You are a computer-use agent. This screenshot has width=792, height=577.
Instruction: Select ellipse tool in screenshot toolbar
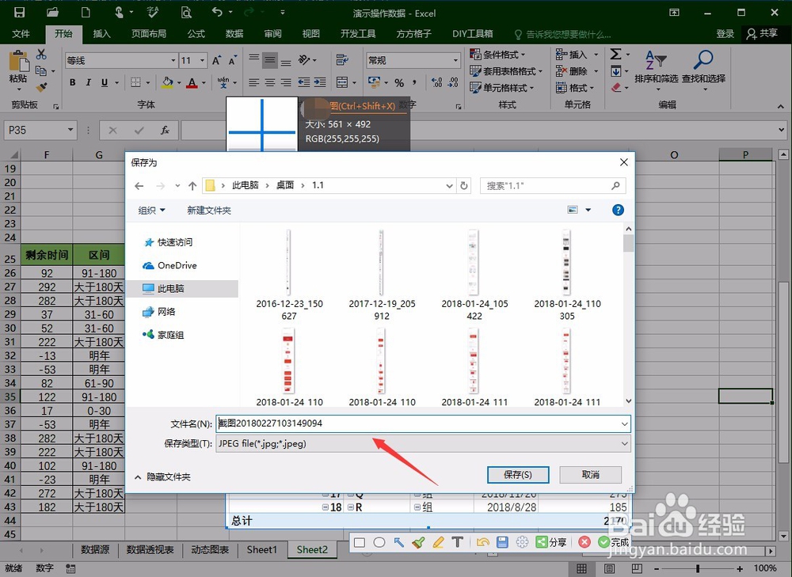click(x=379, y=543)
